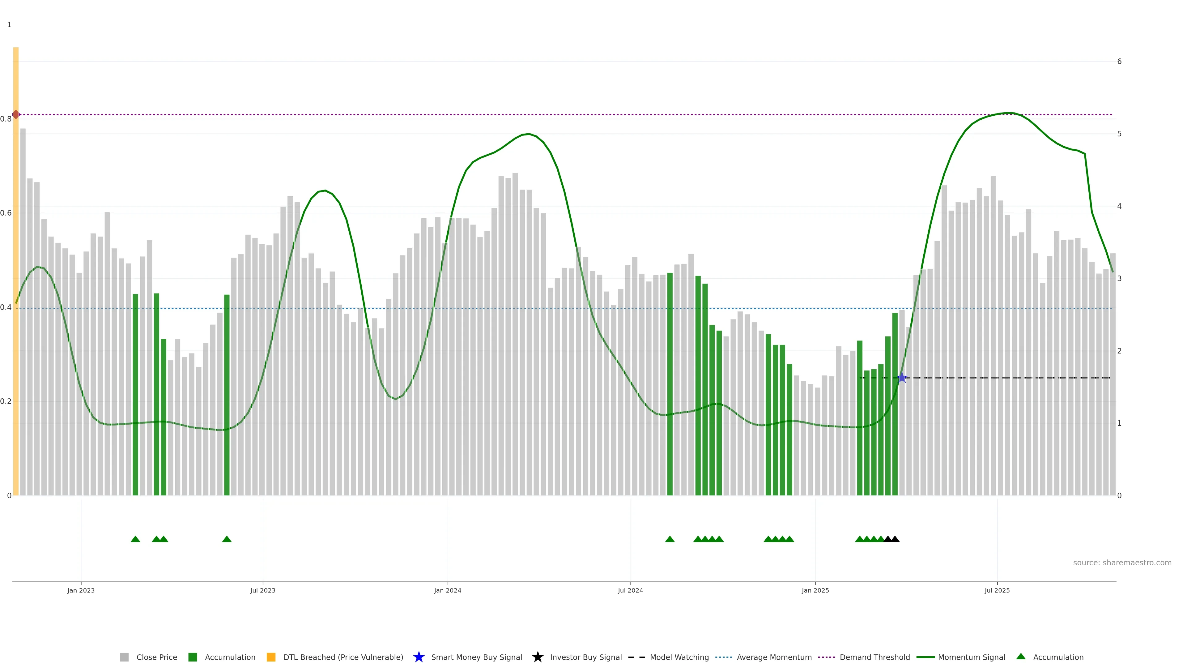This screenshot has width=1187, height=668.
Task: Click the Jul 2025 axis label
Action: click(x=997, y=590)
